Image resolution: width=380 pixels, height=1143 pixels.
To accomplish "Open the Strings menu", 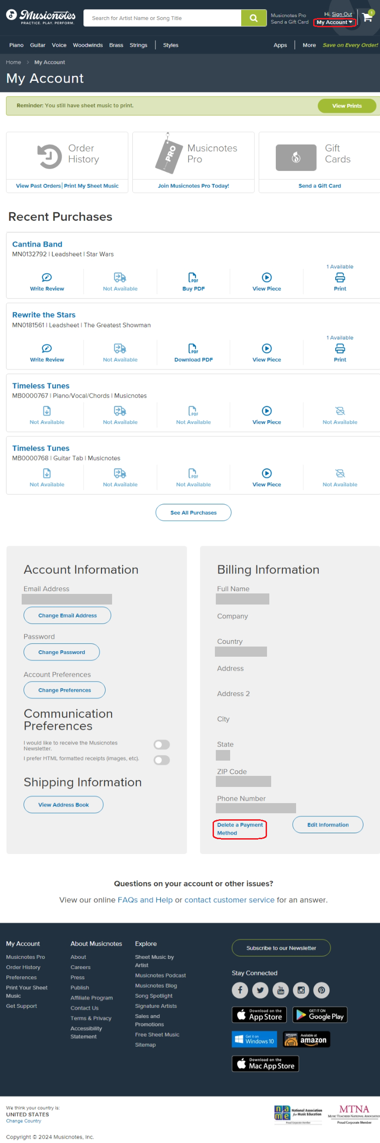I will (x=138, y=45).
